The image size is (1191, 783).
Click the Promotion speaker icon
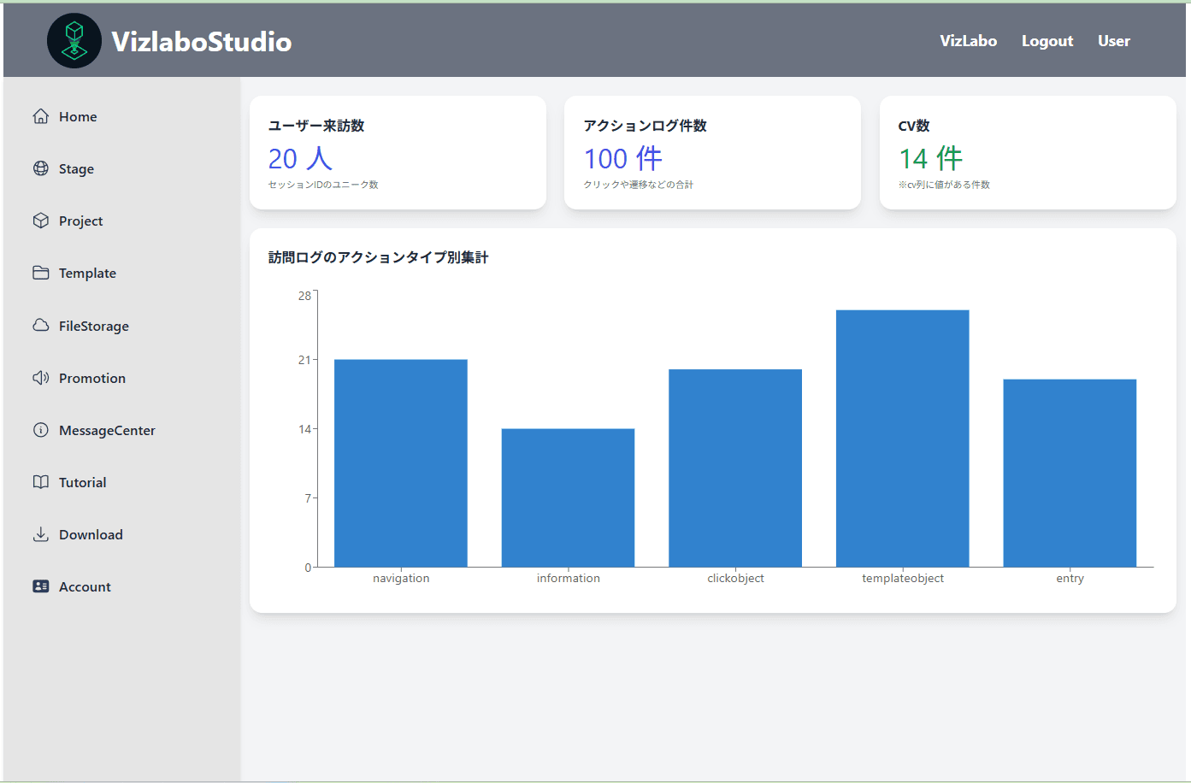point(40,377)
